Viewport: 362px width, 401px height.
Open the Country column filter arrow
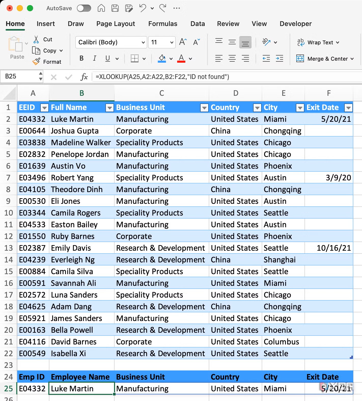257,108
